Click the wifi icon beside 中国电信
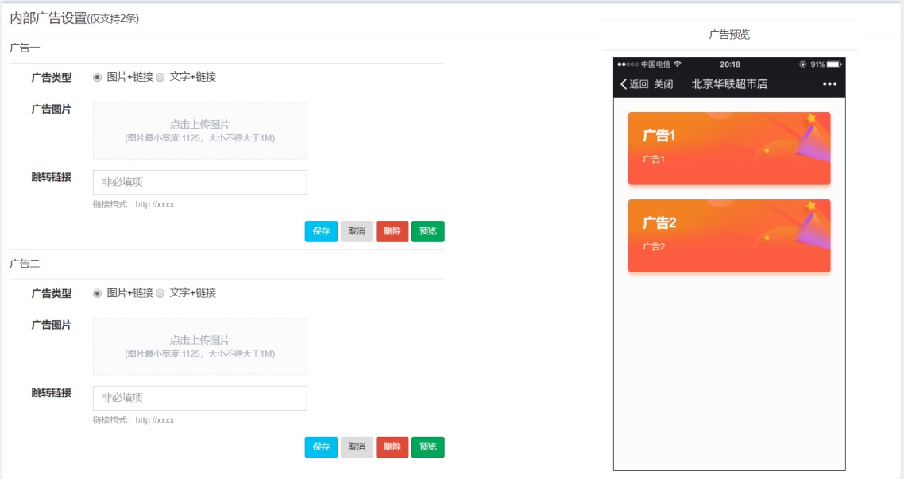Screen dimensions: 904x479 point(678,64)
